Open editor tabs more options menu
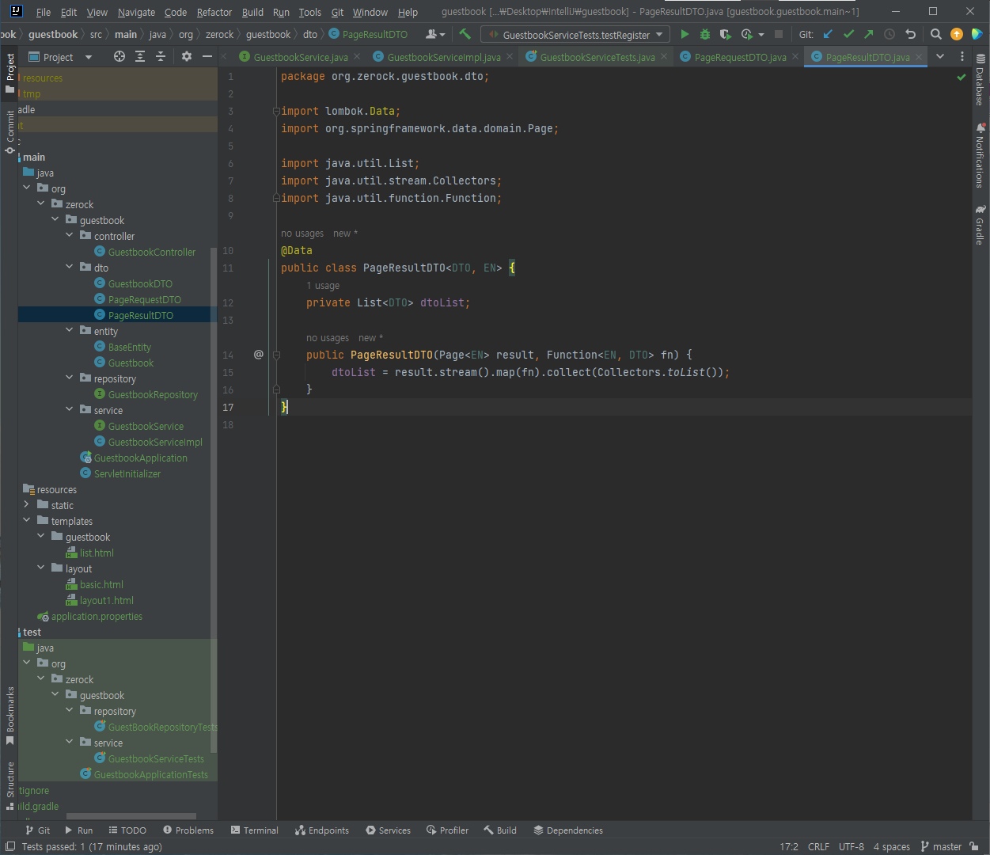The height and width of the screenshot is (855, 990). click(x=962, y=56)
